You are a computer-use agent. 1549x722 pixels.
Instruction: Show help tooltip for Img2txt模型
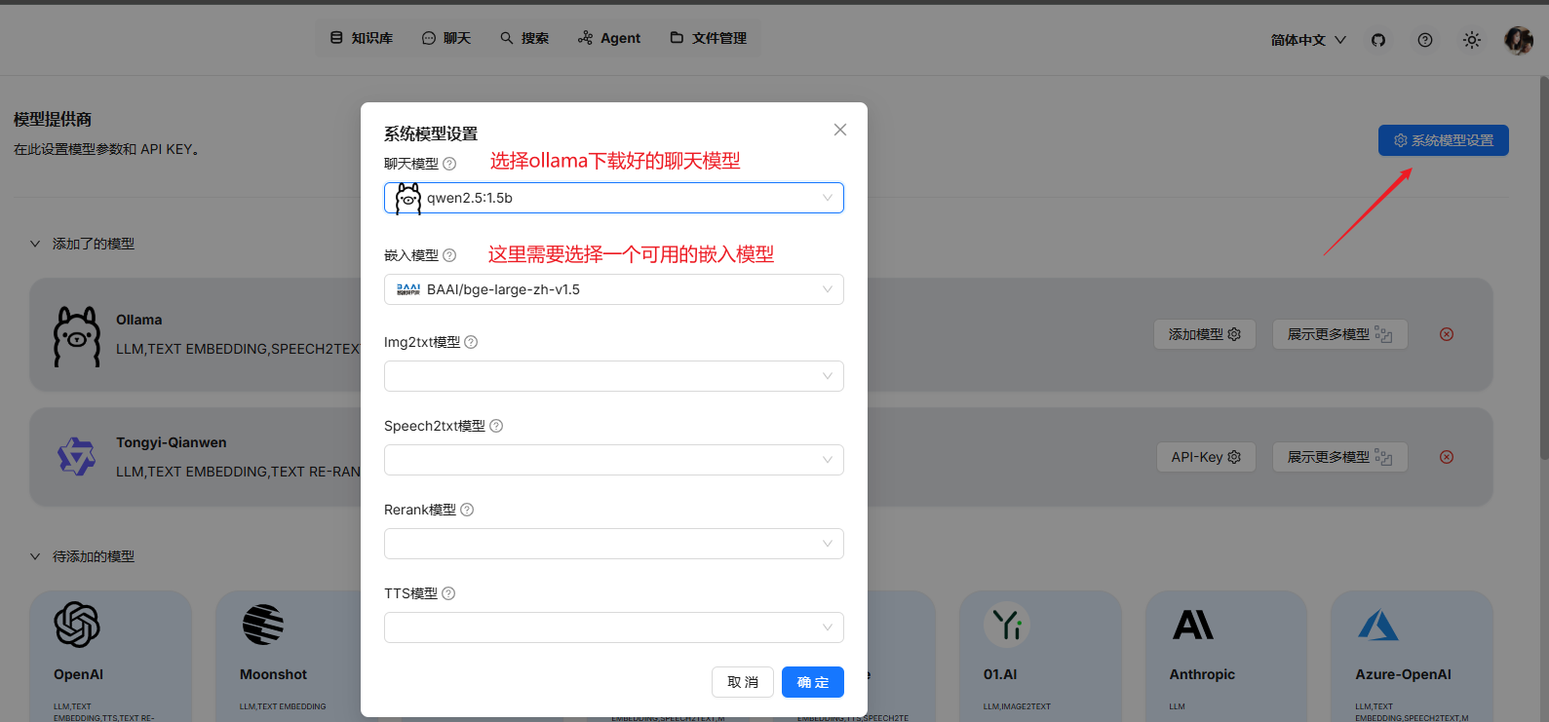(x=471, y=342)
